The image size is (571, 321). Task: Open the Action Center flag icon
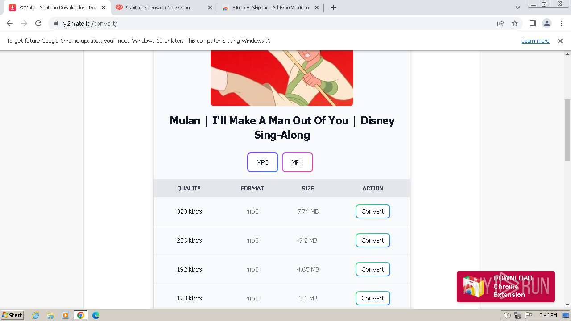pyautogui.click(x=529, y=315)
